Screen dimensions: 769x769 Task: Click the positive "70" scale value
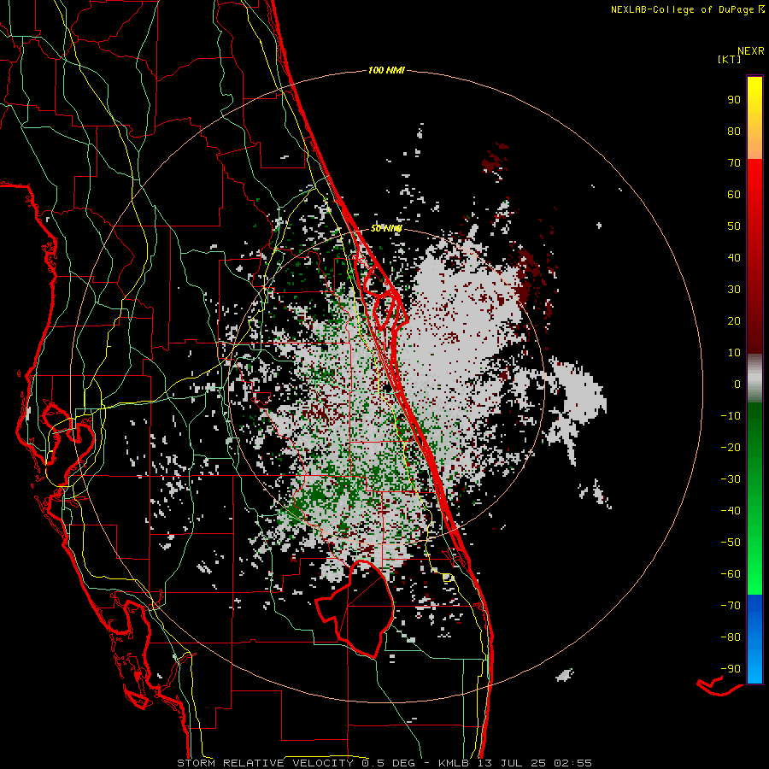point(734,163)
